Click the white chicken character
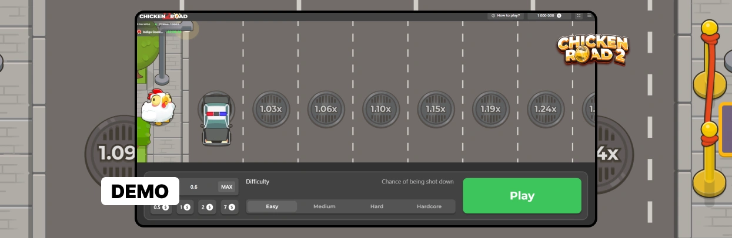The height and width of the screenshot is (238, 732). pyautogui.click(x=158, y=107)
